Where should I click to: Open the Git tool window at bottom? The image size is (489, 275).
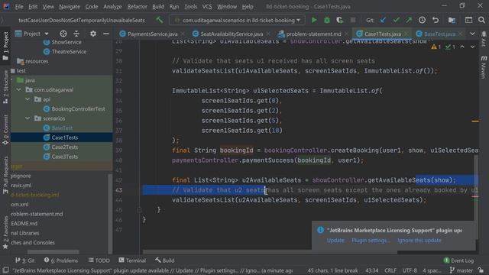[25, 260]
